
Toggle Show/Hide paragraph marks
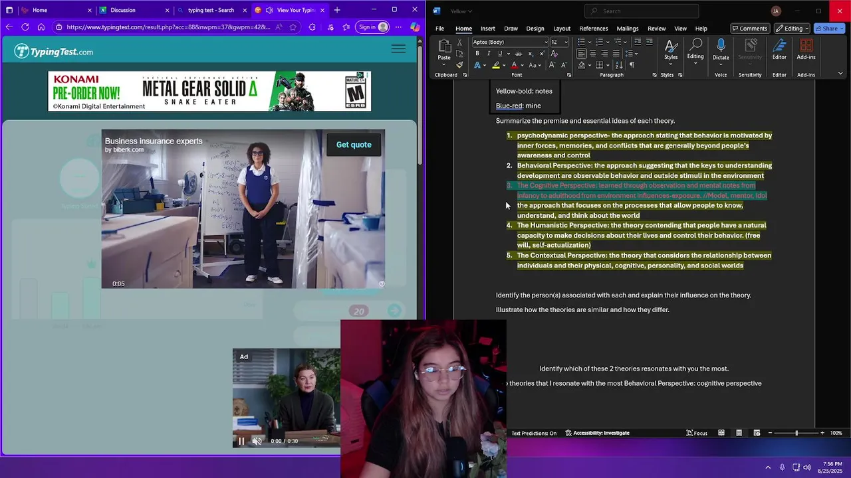pyautogui.click(x=632, y=65)
